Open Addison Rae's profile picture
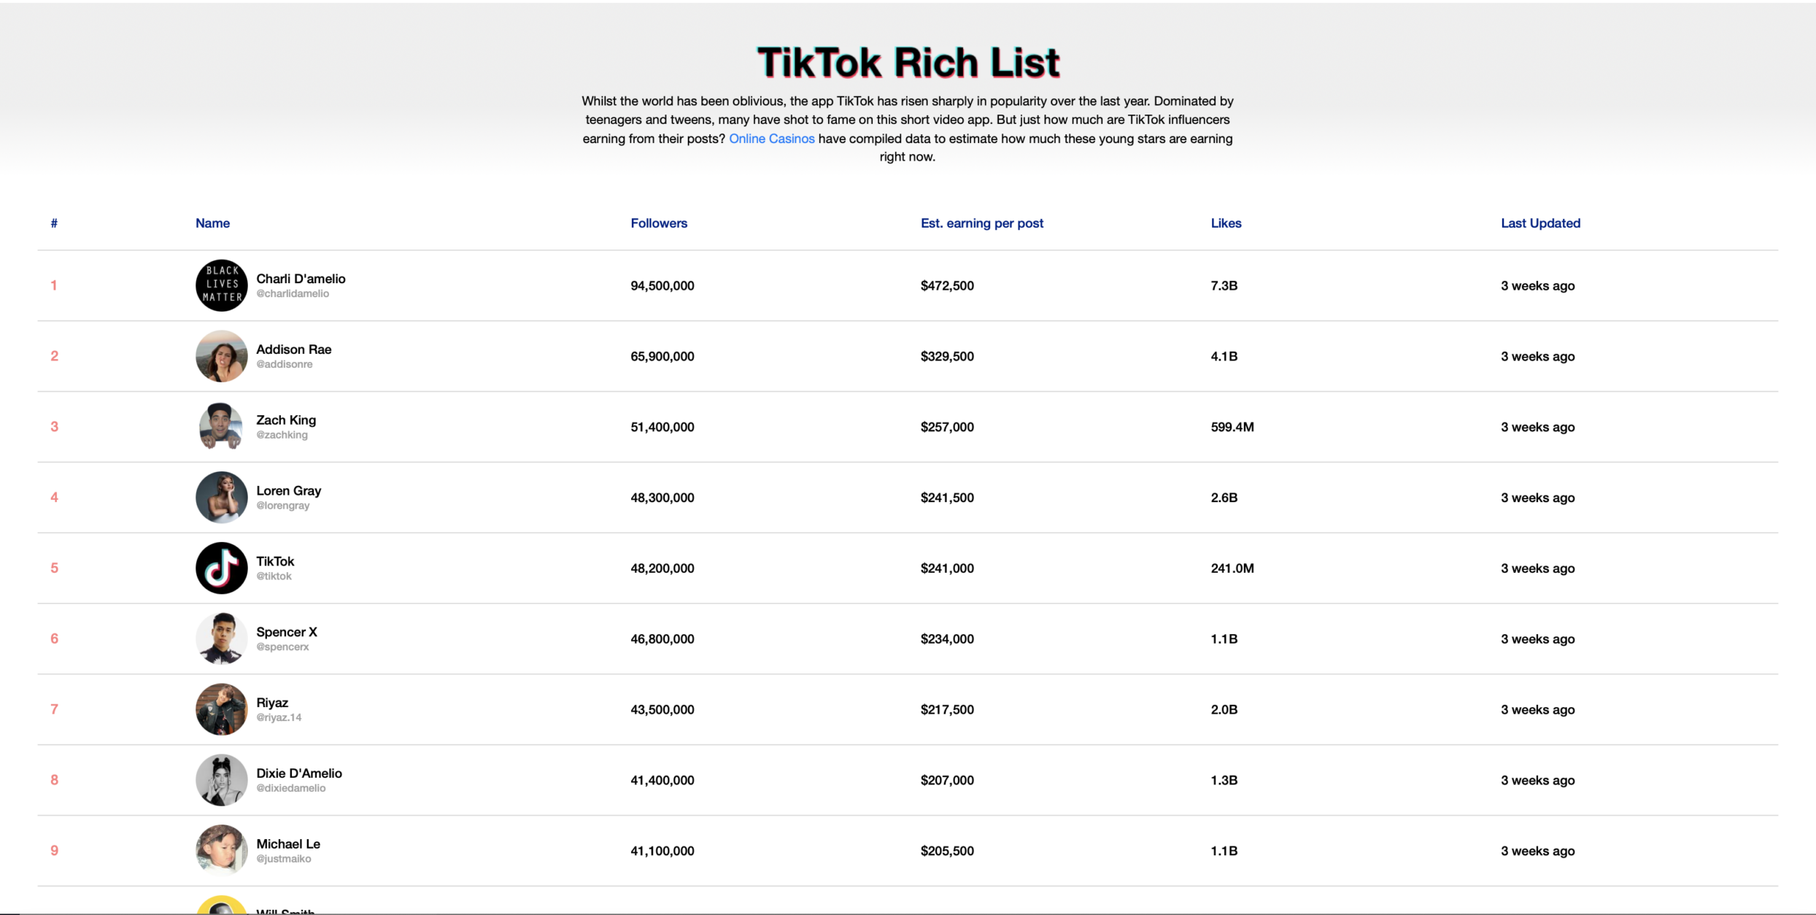Image resolution: width=1816 pixels, height=915 pixels. tap(222, 356)
